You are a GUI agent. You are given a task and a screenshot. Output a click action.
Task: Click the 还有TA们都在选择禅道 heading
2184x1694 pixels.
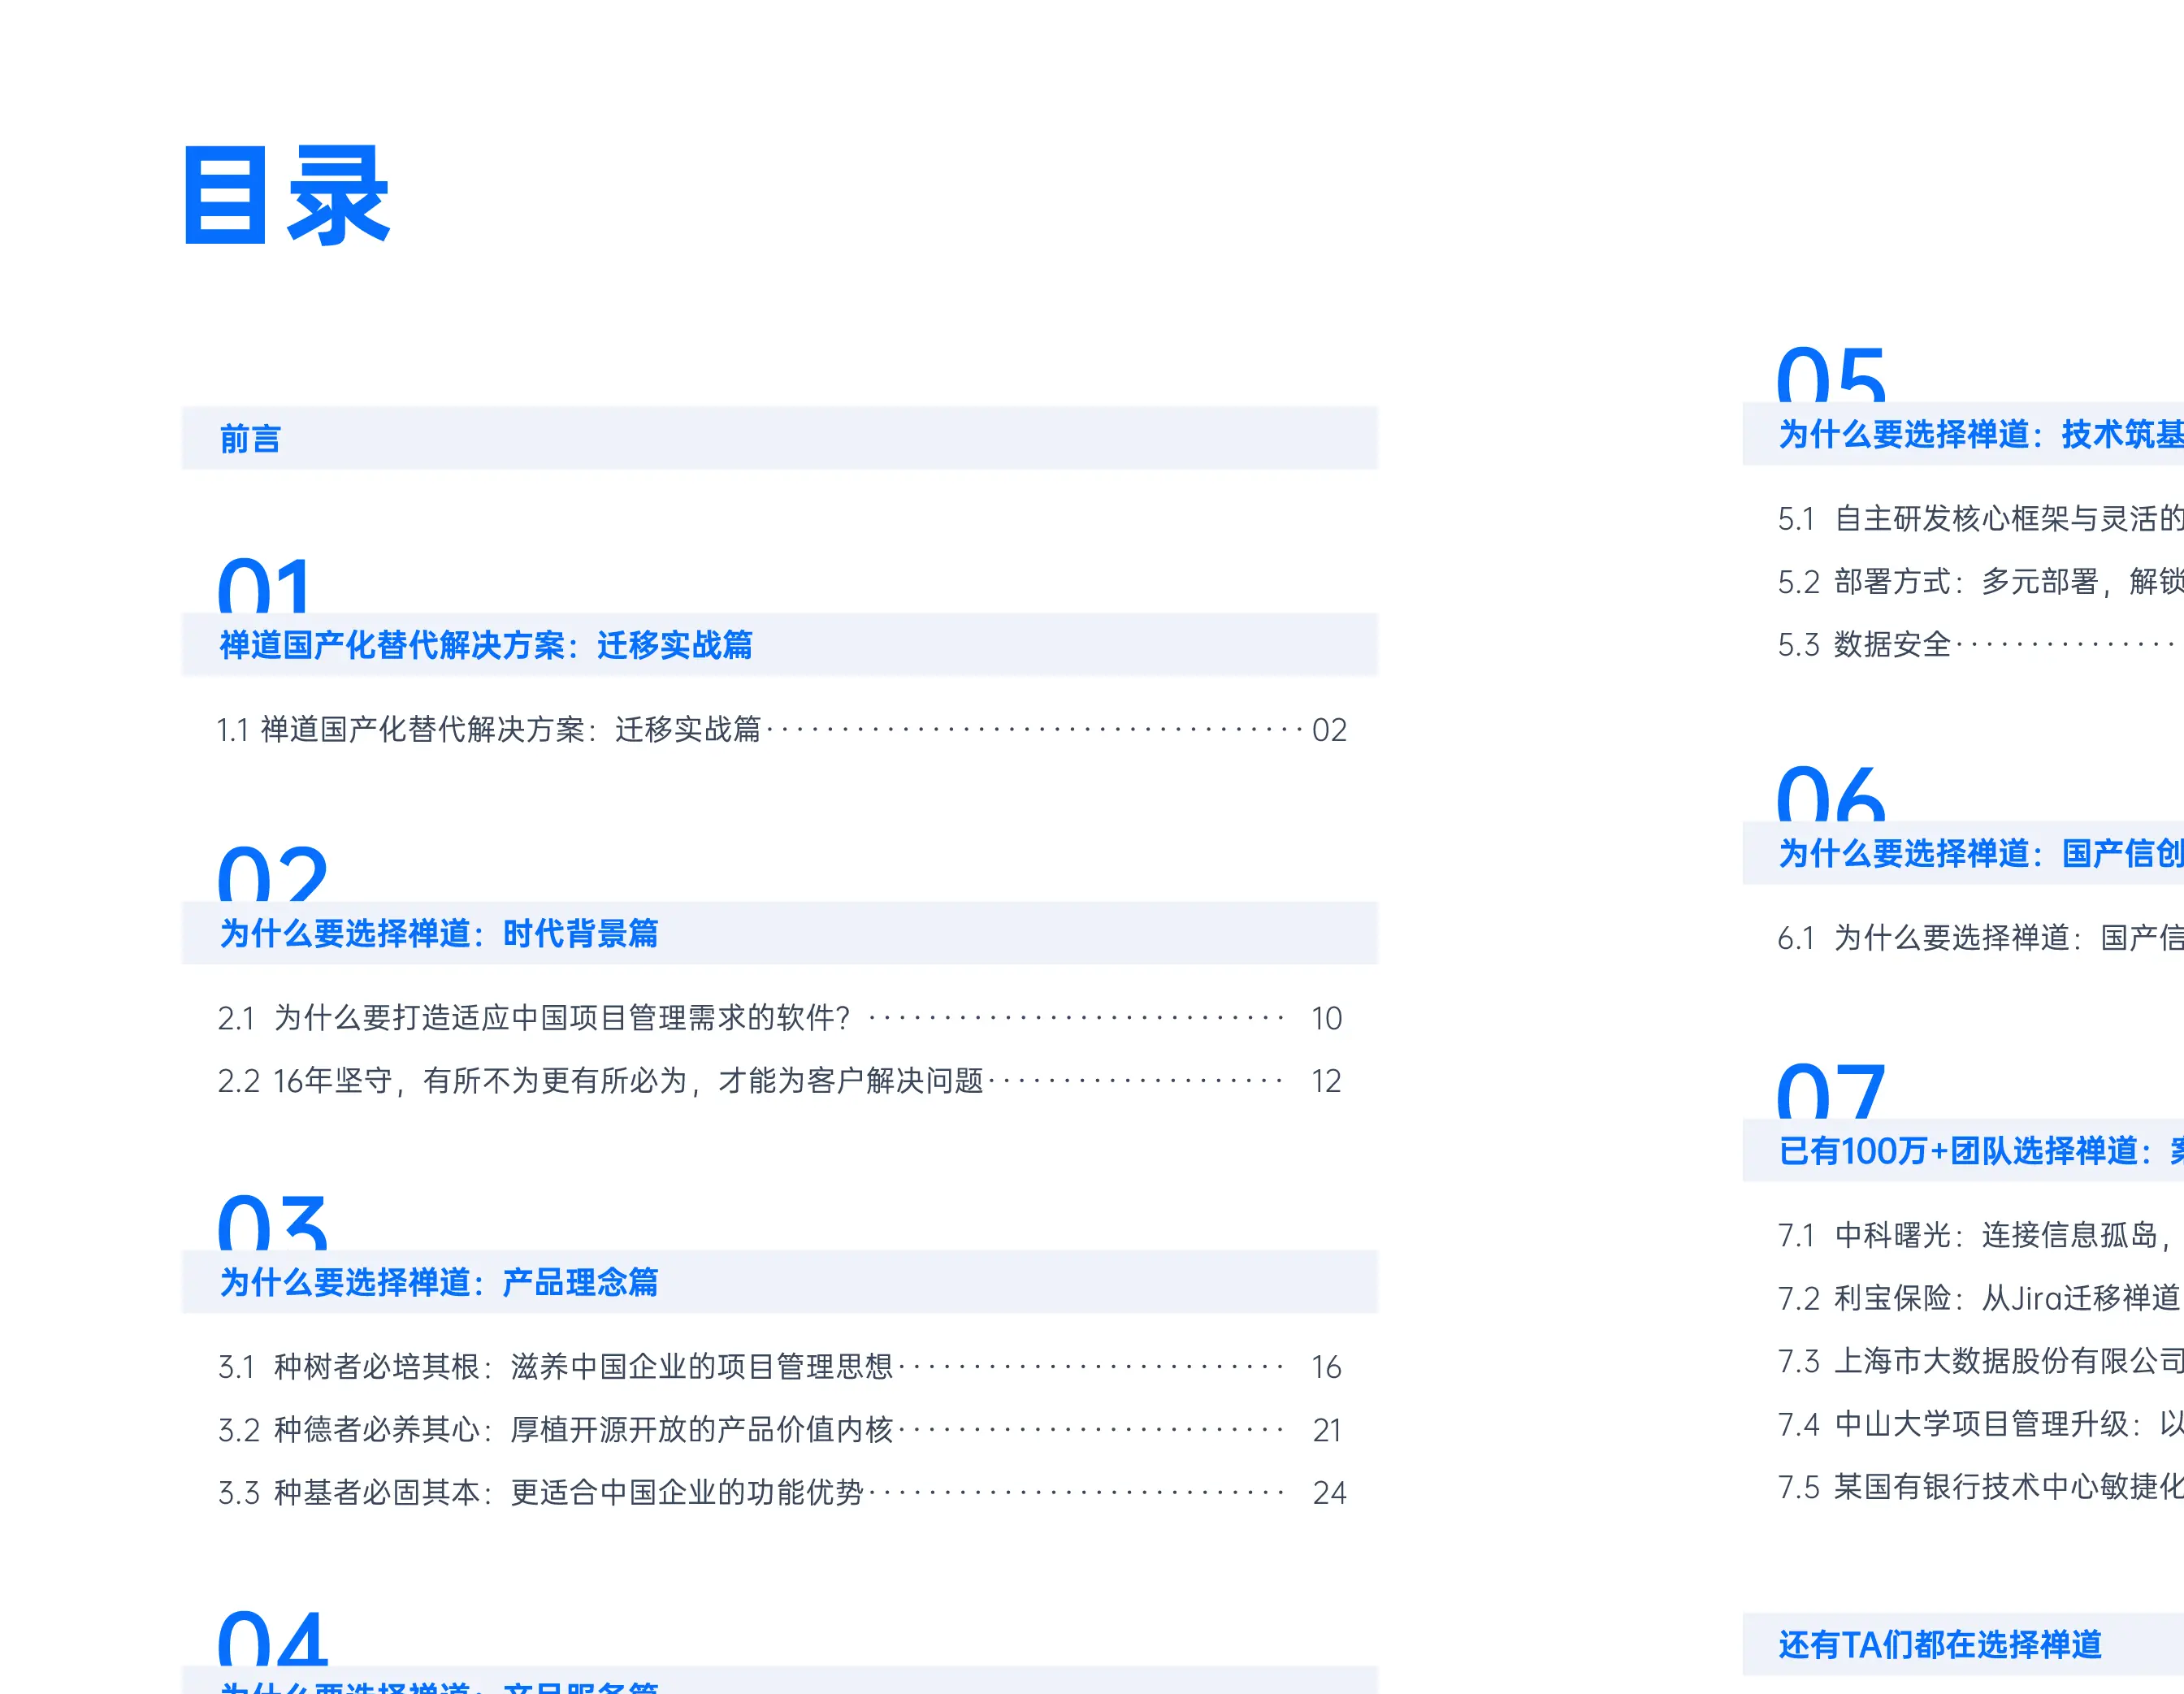click(x=1939, y=1645)
